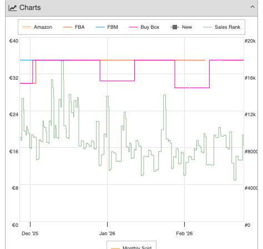Click the €0 price axis label
The width and height of the screenshot is (263, 249).
15,225
